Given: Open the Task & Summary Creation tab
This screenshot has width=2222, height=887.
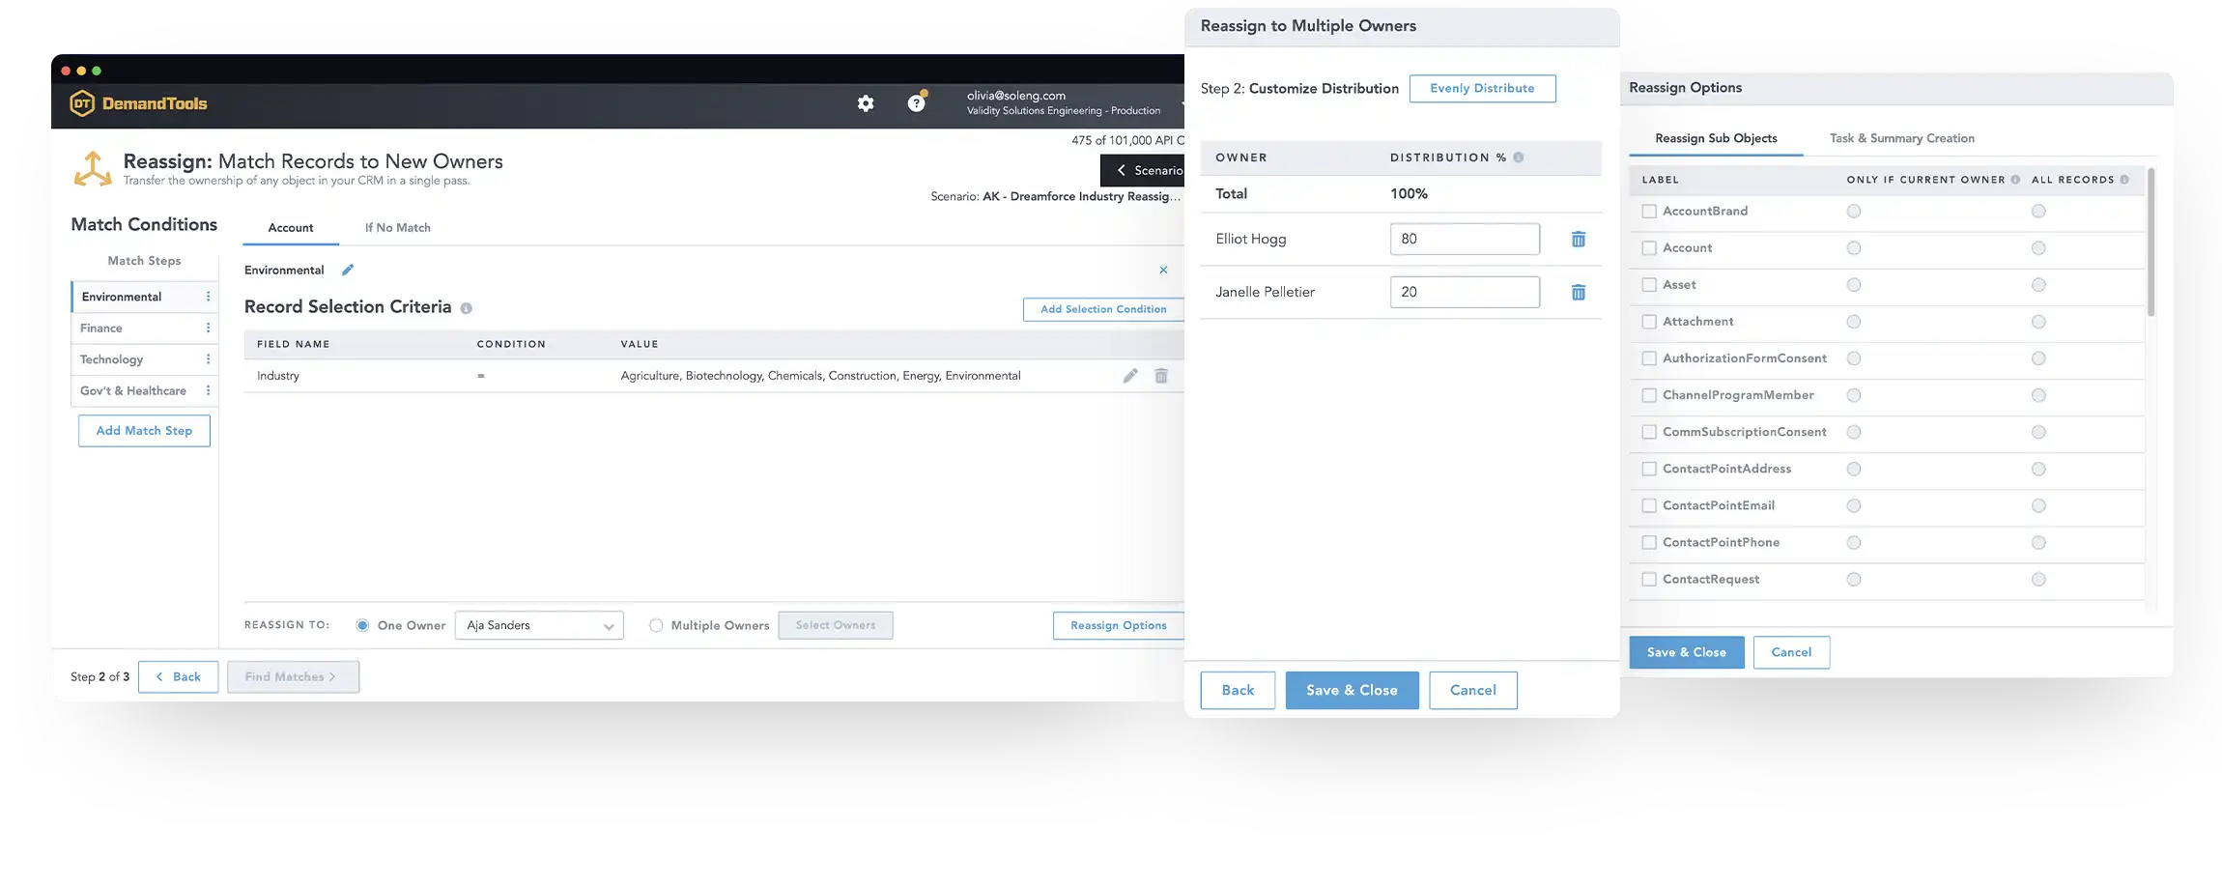Looking at the screenshot, I should tap(1902, 138).
